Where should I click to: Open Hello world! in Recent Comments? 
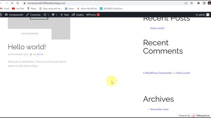click(183, 73)
